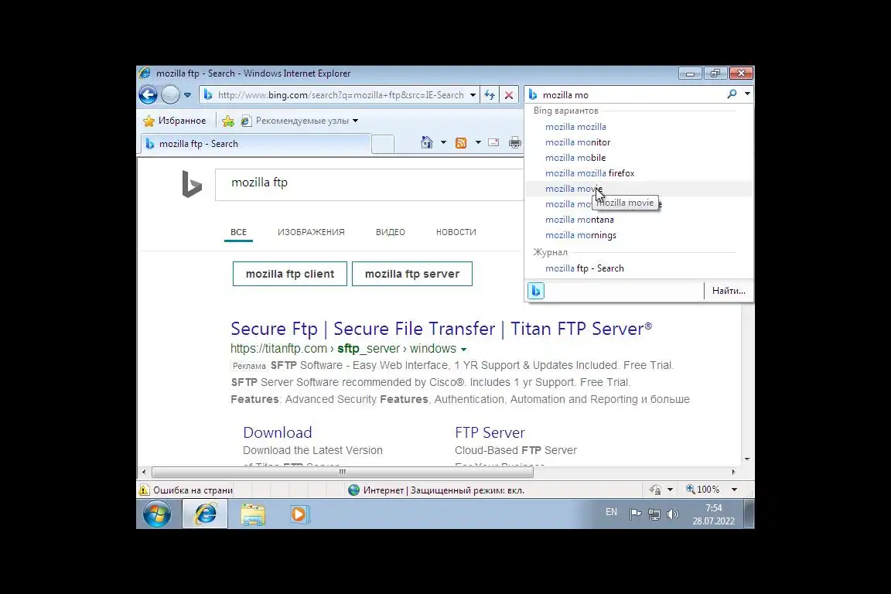Switch to НОВОСТИ results tab
This screenshot has height=594, width=891.
point(456,232)
